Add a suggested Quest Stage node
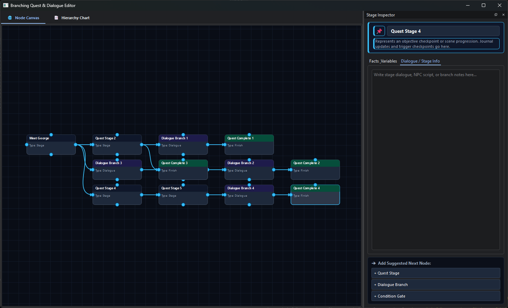Image resolution: width=508 pixels, height=308 pixels. pos(436,273)
